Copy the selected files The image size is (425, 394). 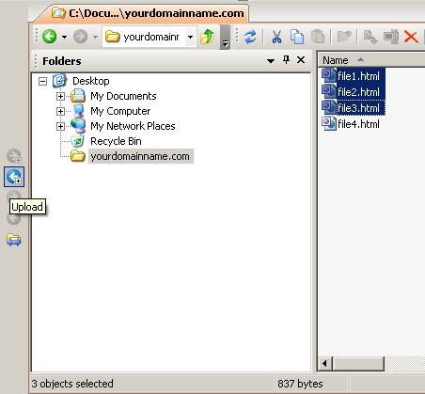tap(297, 37)
